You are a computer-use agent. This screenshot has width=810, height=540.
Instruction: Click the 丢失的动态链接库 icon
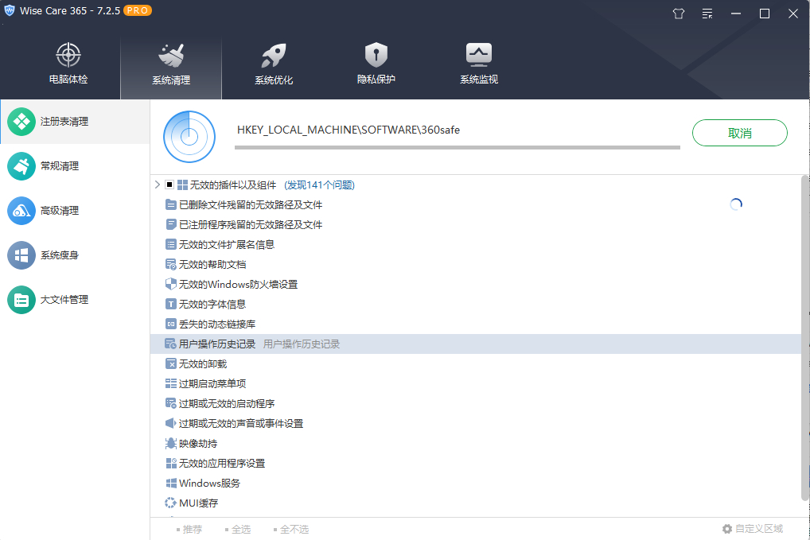pyautogui.click(x=171, y=324)
